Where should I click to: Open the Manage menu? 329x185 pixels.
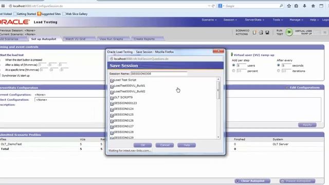coord(296,20)
